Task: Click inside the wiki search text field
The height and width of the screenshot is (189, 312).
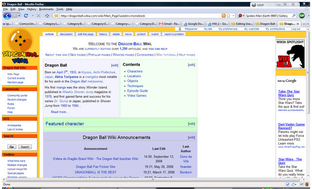Action: click(x=19, y=141)
